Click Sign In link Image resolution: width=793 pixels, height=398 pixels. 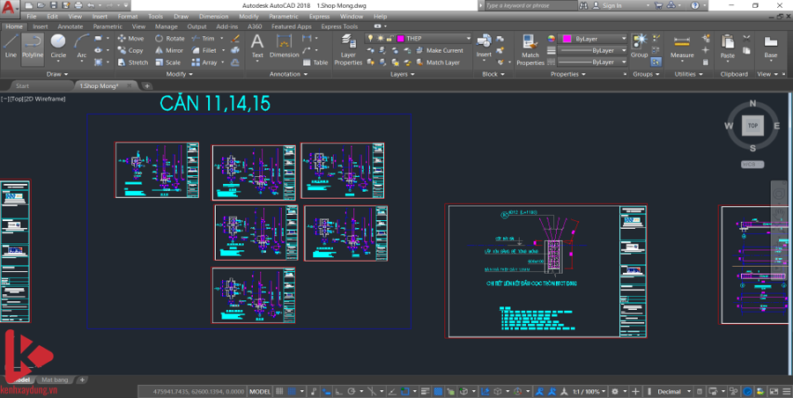point(611,5)
